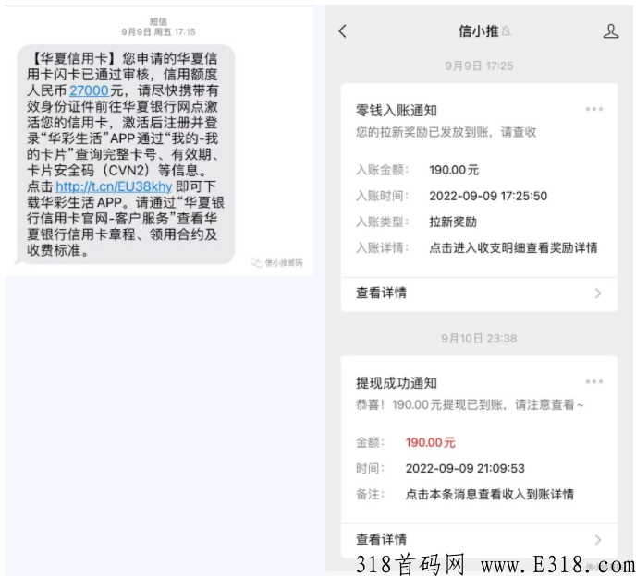Viewport: 636px width, 576px height.
Task: Select the 零钱入账通知 card title
Action: [397, 111]
